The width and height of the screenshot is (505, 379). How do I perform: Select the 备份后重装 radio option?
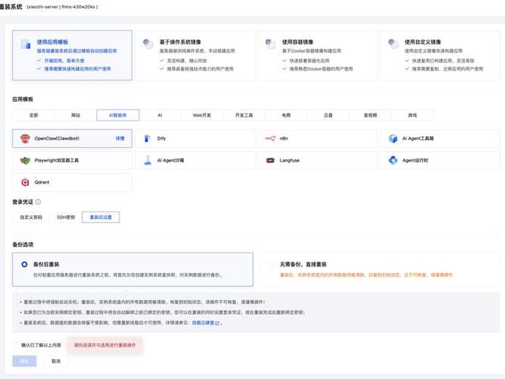[x=25, y=264]
